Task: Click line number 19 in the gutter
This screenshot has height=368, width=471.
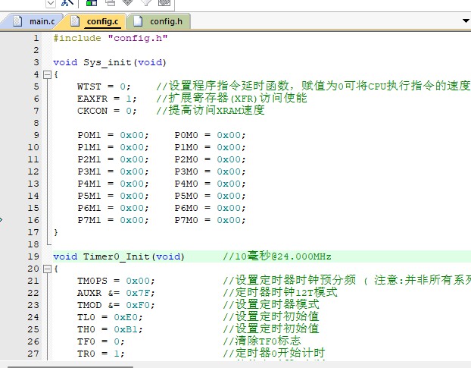Action: coord(33,256)
